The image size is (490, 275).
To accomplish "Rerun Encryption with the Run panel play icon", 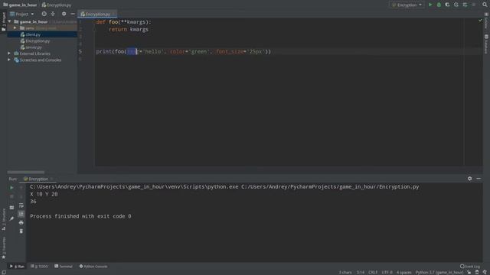I will [11, 188].
